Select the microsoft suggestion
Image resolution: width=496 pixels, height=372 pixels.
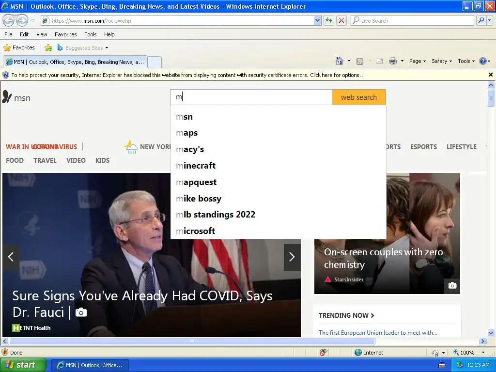[x=278, y=231]
